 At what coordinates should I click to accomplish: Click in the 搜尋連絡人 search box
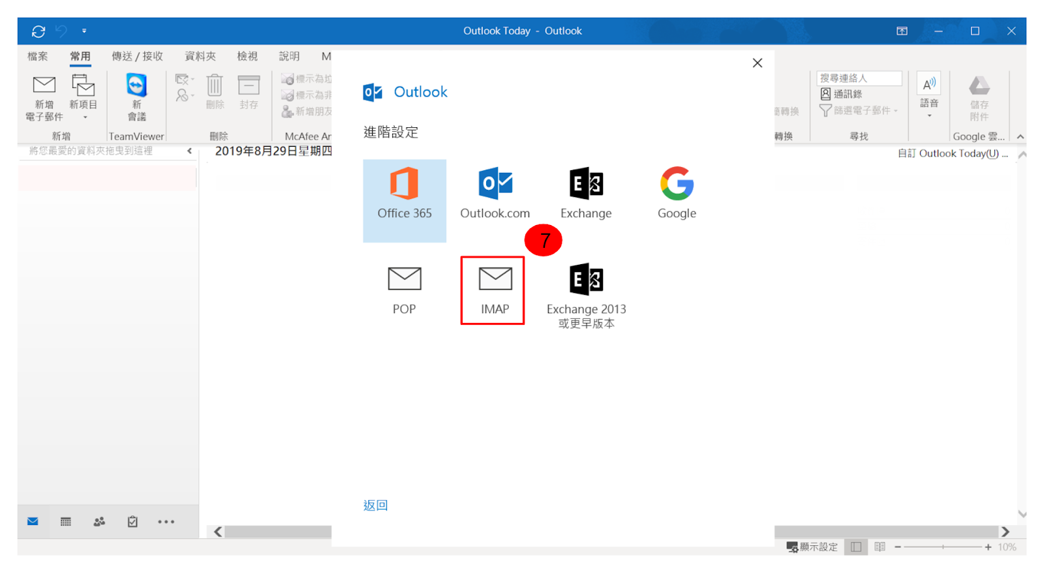(x=859, y=78)
